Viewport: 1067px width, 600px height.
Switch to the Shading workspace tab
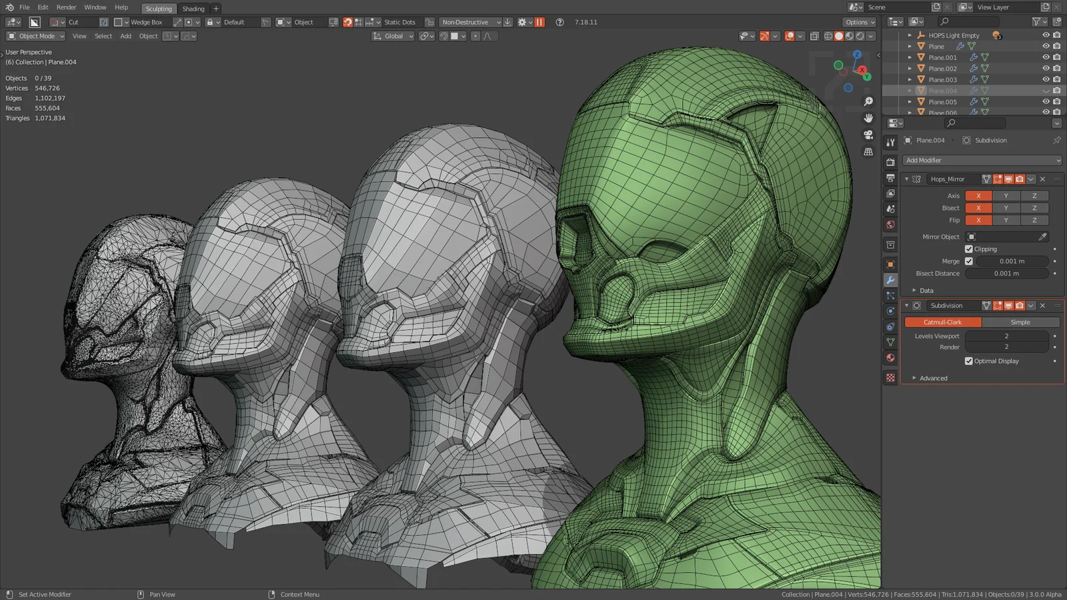pos(193,9)
